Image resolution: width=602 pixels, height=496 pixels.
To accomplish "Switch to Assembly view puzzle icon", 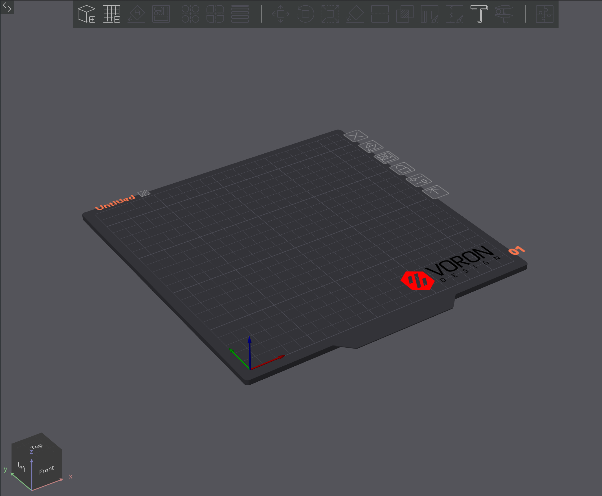I will pyautogui.click(x=545, y=14).
